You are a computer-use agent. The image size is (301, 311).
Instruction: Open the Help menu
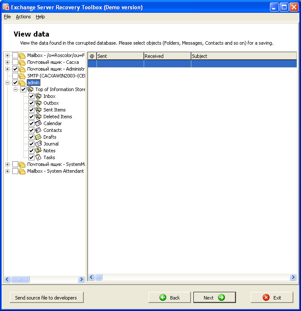[40, 17]
